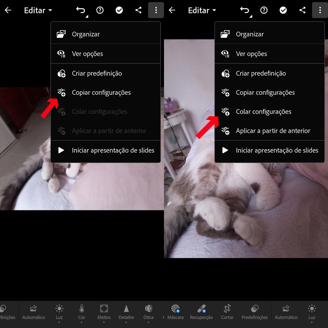Close three-dot menu on right screen

320,10
